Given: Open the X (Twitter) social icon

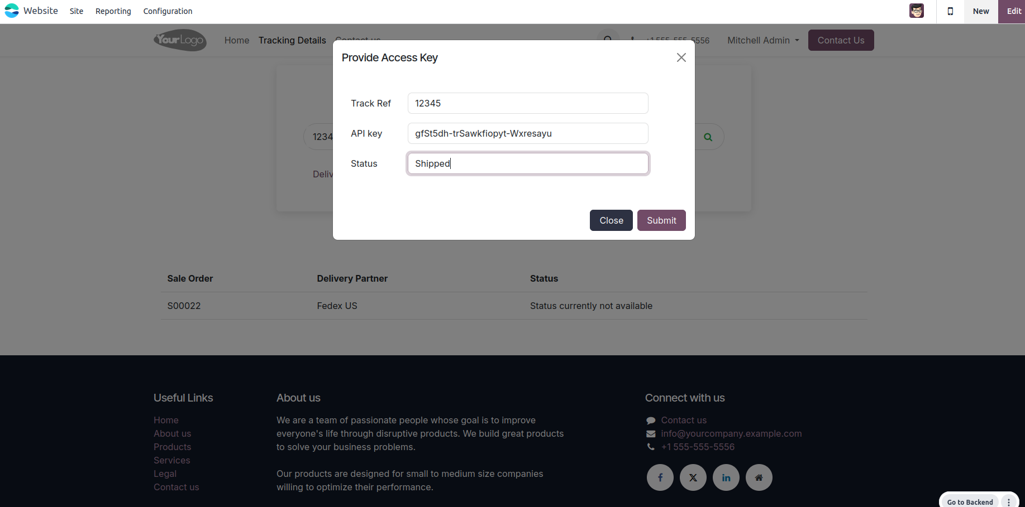Looking at the screenshot, I should [x=693, y=477].
